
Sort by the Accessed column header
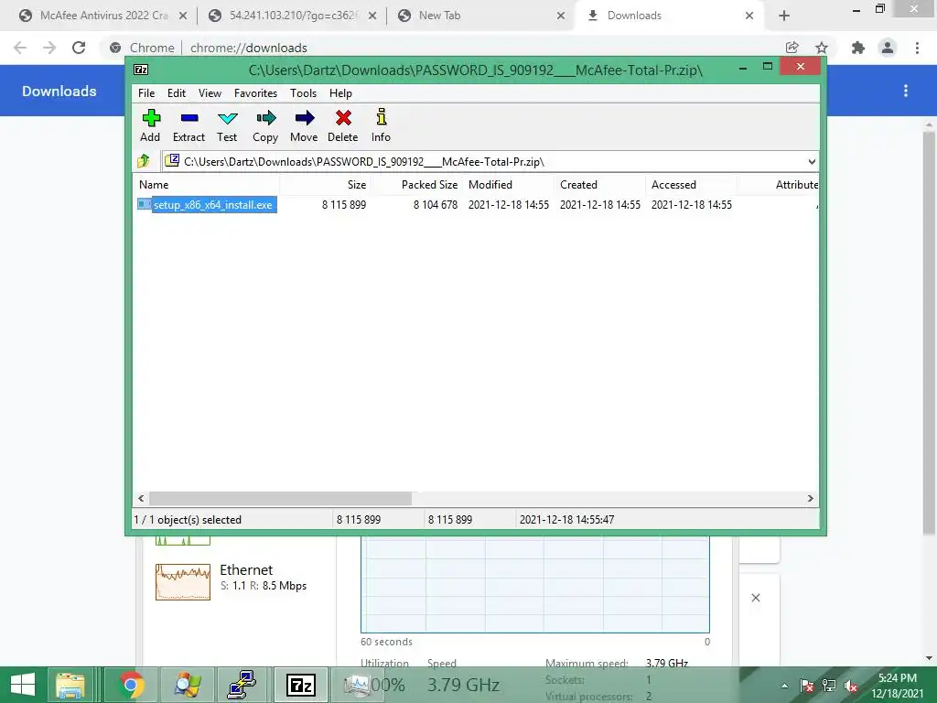(692, 185)
